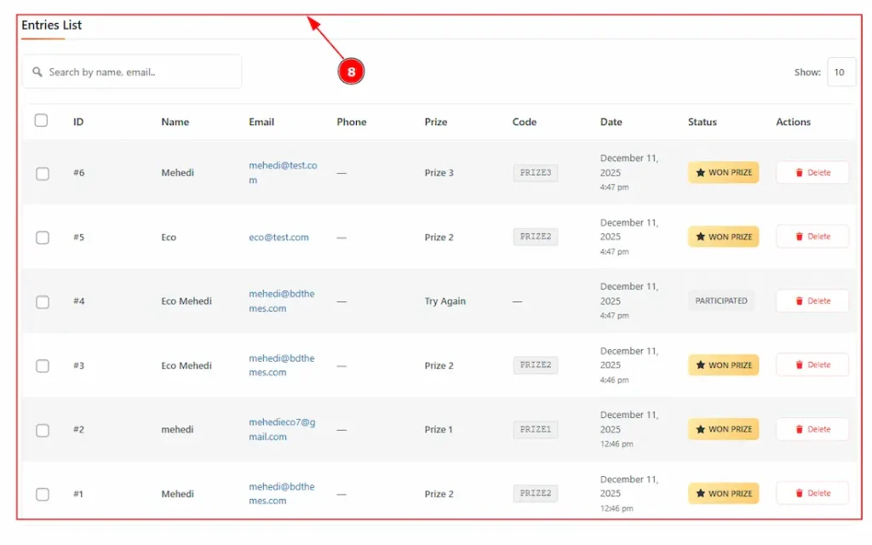Click the Status column header
The height and width of the screenshot is (545, 872).
[x=702, y=122]
